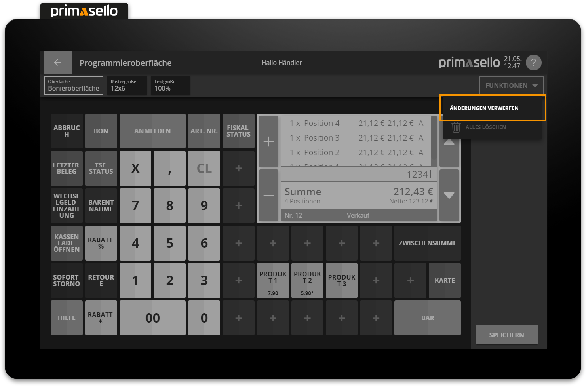The height and width of the screenshot is (386, 586).
Task: Open the Rastergröße 12x6 selector
Action: click(127, 86)
